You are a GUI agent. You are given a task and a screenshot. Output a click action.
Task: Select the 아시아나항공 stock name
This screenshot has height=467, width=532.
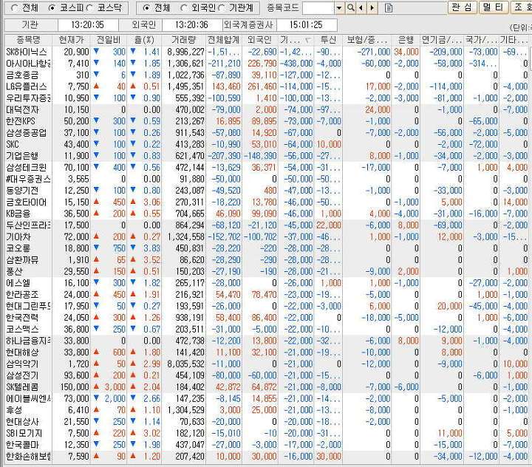tap(29, 64)
